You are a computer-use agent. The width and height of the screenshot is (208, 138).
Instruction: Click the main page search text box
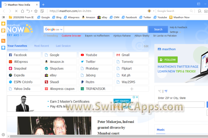click(x=106, y=29)
